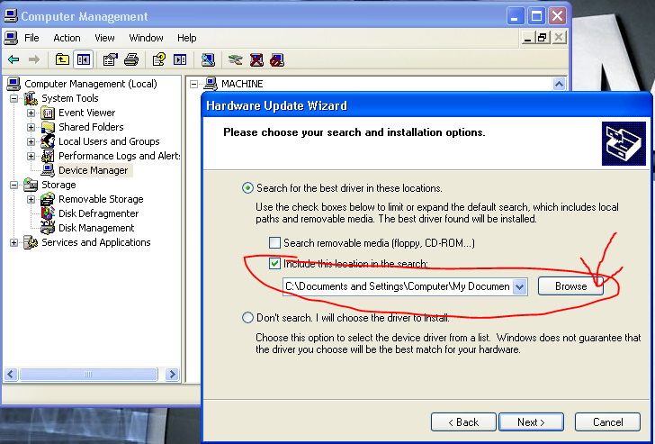This screenshot has width=655, height=444.
Task: Expand Local Users and Groups node
Action: [31, 141]
